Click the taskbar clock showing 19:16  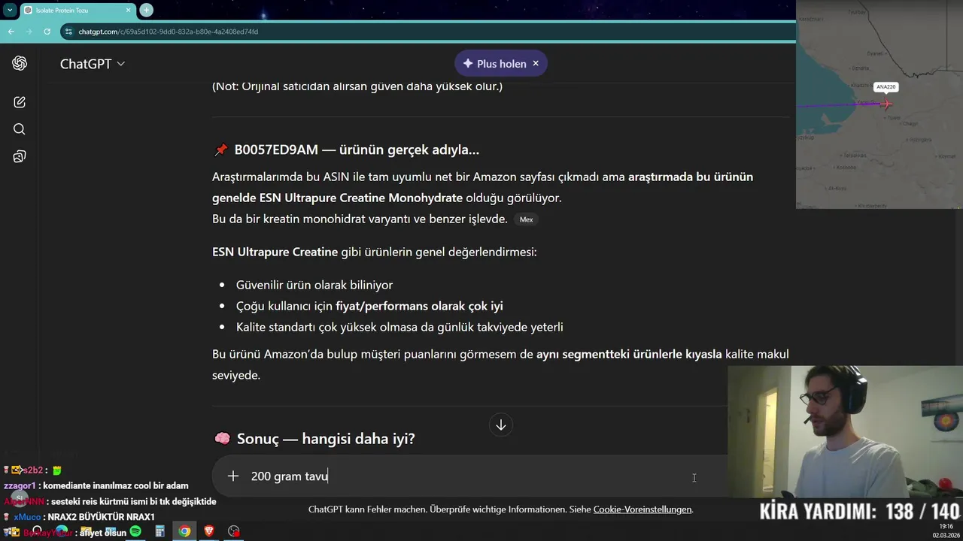pos(946,527)
